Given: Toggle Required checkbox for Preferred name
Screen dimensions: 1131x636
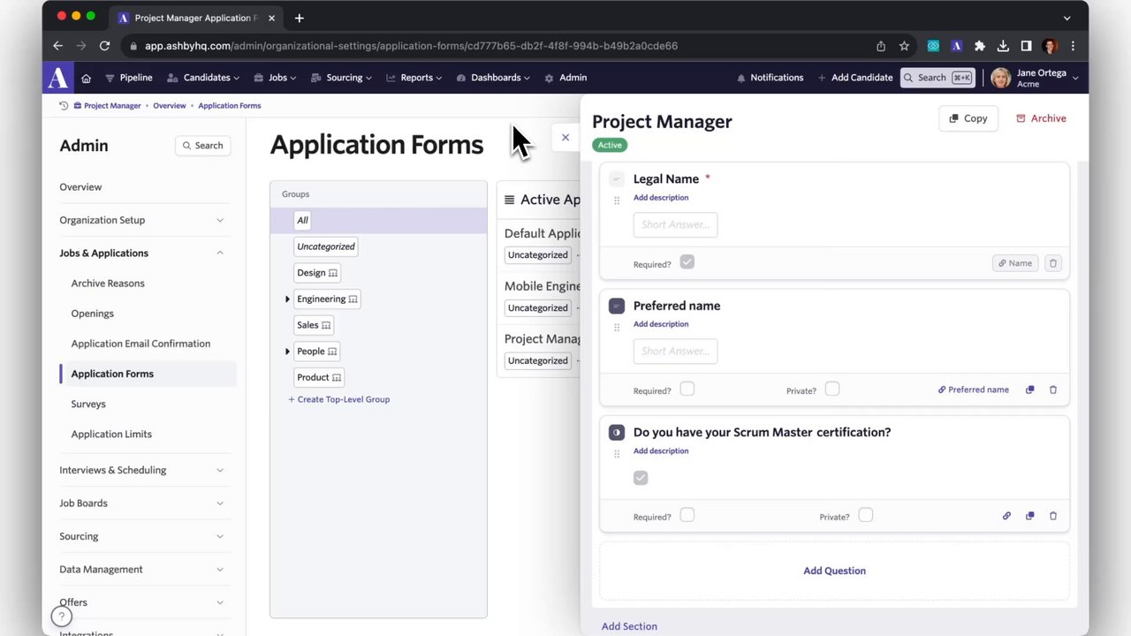Looking at the screenshot, I should pos(687,390).
